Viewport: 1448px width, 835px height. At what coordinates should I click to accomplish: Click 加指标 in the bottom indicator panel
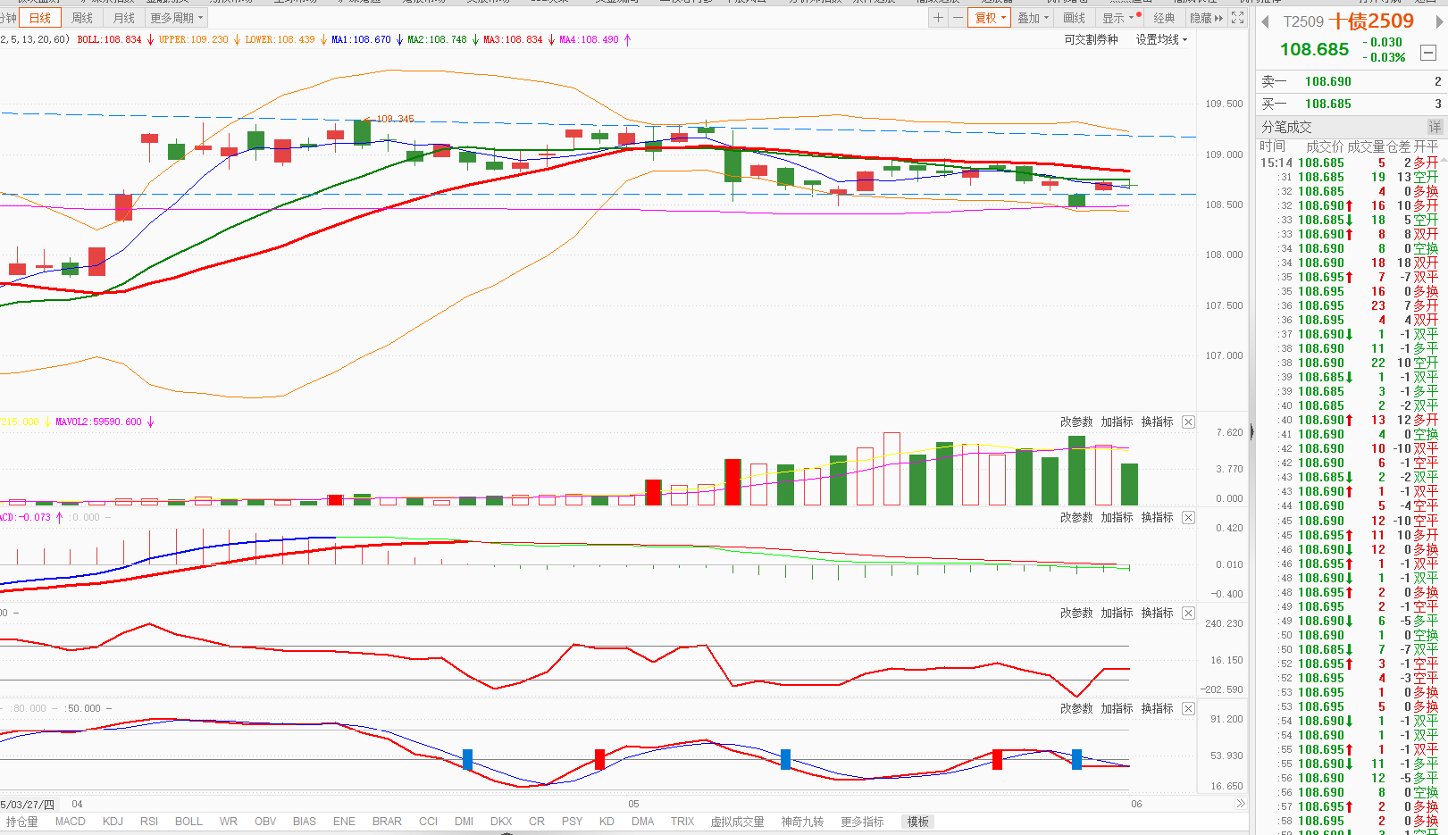(1117, 708)
